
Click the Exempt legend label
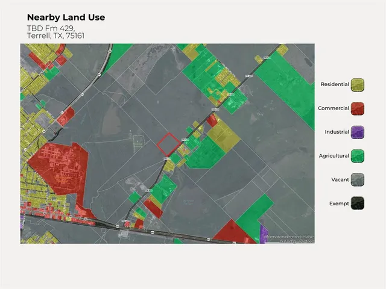[339, 204]
